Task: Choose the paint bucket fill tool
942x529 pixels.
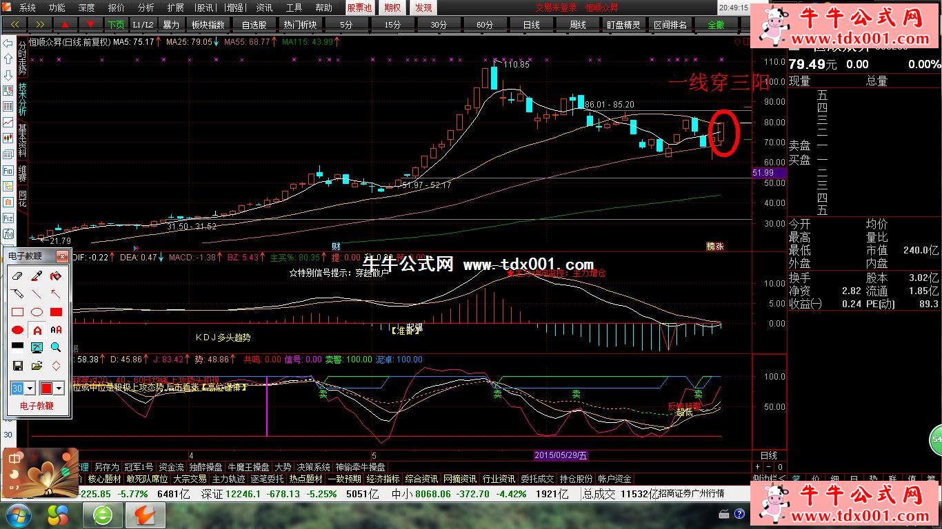Action: tap(56, 276)
